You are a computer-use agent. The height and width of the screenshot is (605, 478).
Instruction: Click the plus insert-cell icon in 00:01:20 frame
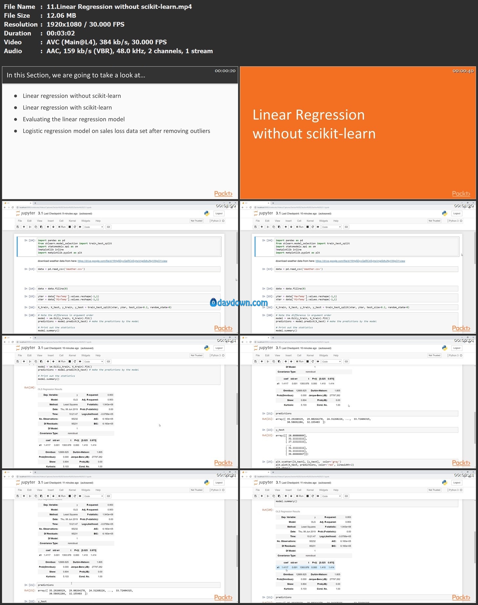click(x=262, y=227)
